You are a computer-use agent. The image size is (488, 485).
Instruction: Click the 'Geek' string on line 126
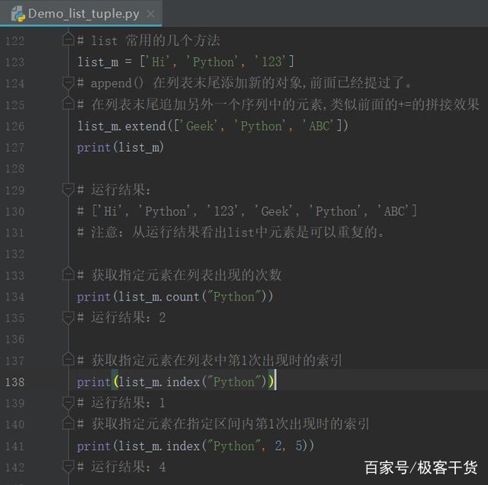click(199, 126)
